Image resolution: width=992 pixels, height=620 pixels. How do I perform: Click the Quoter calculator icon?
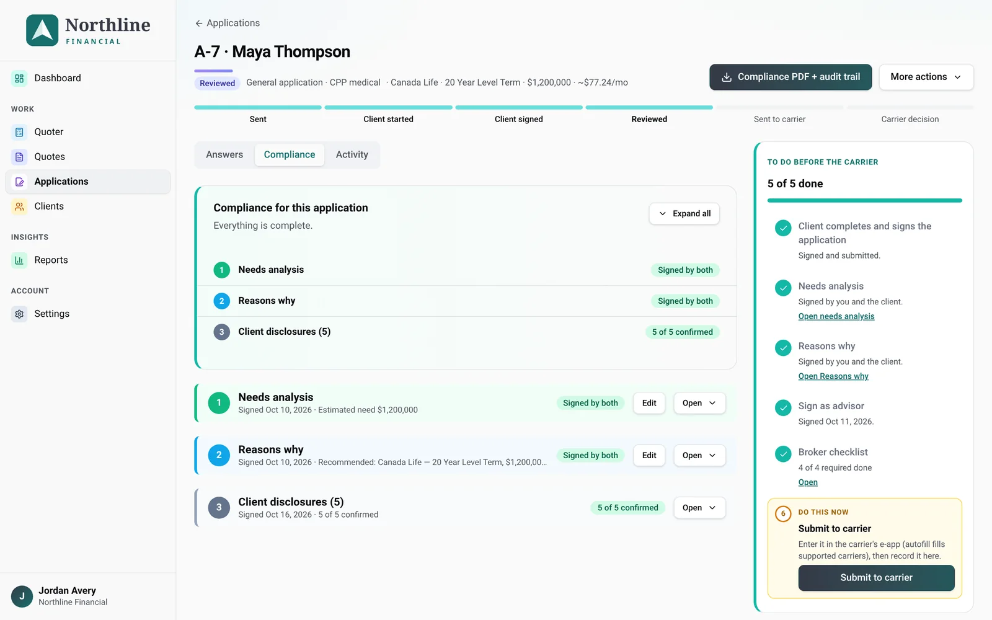tap(19, 132)
